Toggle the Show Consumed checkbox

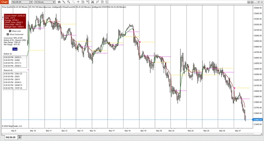pyautogui.click(x=8, y=34)
